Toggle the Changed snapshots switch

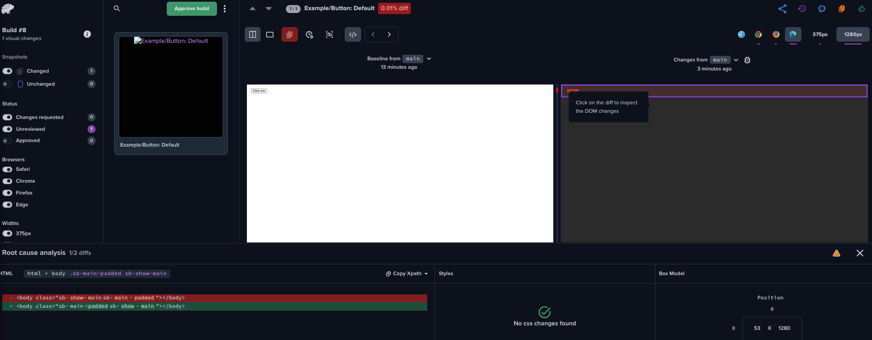coord(7,71)
